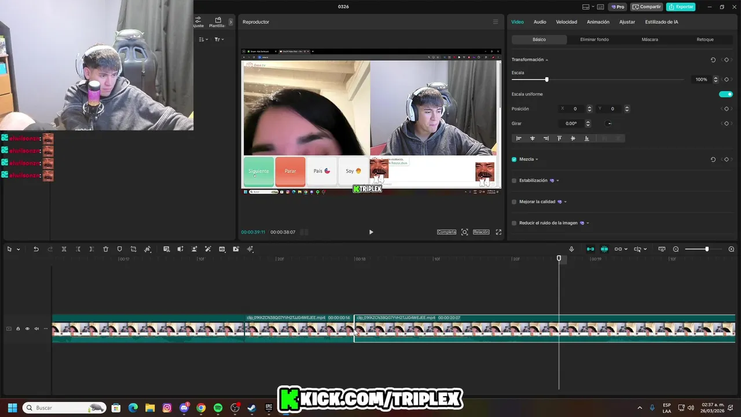Hide the video track with eye icon
Image resolution: width=741 pixels, height=417 pixels.
click(x=27, y=329)
